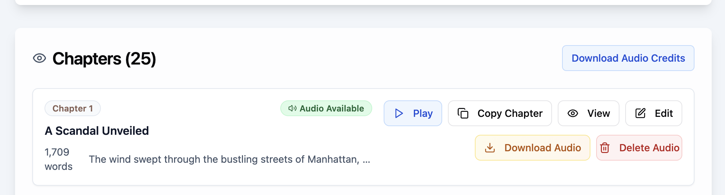This screenshot has width=725, height=195.
Task: Click the eye icon in View button
Action: [x=573, y=113]
